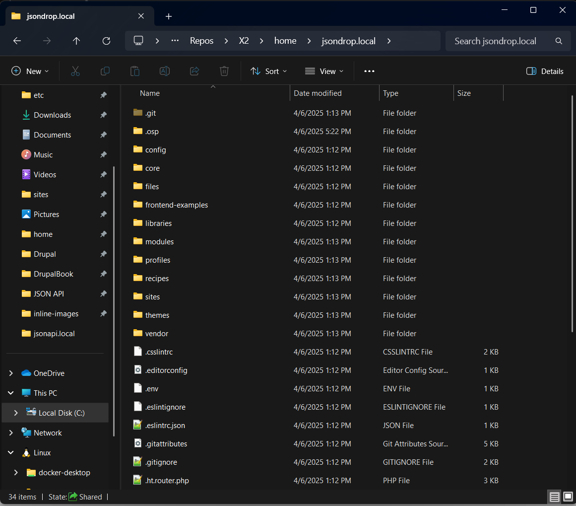Click chevron after jsondrop.local breadcrumb
This screenshot has width=576, height=506.
coord(389,41)
